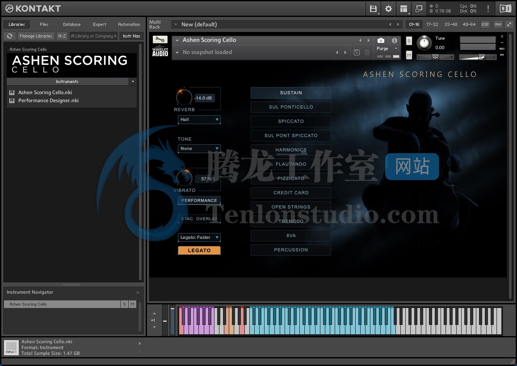Open Instruments dropdown arrow in library
This screenshot has height=366, width=517.
point(133,81)
